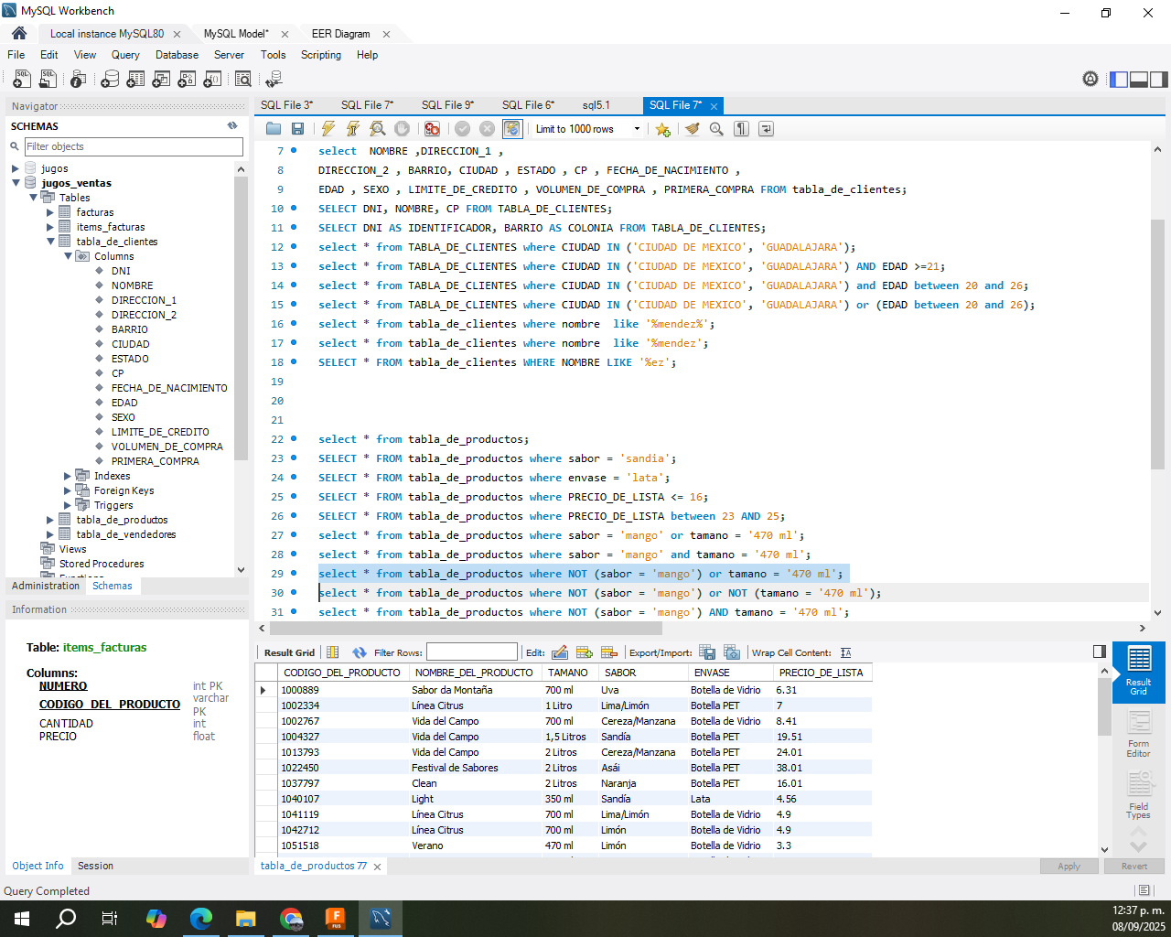This screenshot has width=1171, height=937.
Task: Toggle word wrapping in the editor
Action: pyautogui.click(x=767, y=129)
